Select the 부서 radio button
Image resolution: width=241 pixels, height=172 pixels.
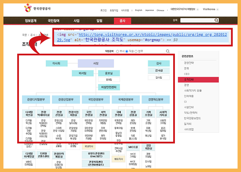click(117, 51)
